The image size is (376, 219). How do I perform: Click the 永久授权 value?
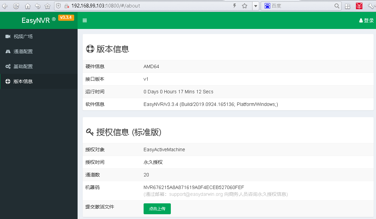coord(153,162)
